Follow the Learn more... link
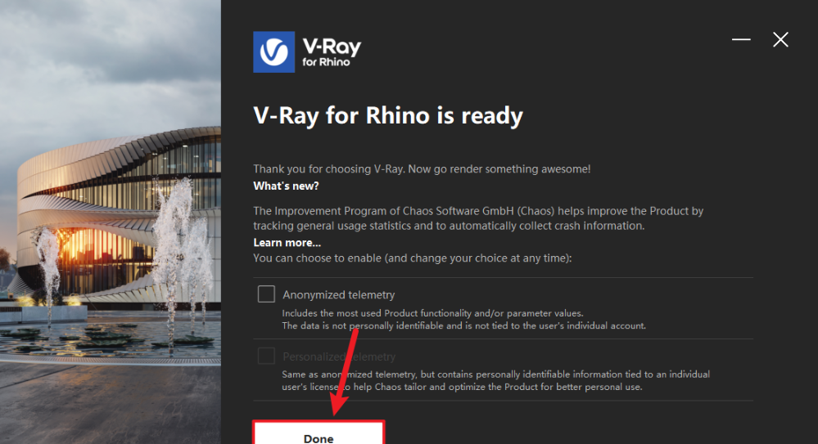818x444 pixels. (x=287, y=243)
